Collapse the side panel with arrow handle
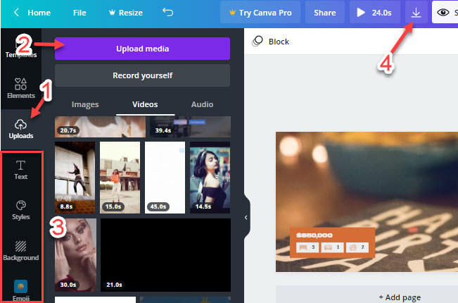Image resolution: width=458 pixels, height=303 pixels. [246, 217]
